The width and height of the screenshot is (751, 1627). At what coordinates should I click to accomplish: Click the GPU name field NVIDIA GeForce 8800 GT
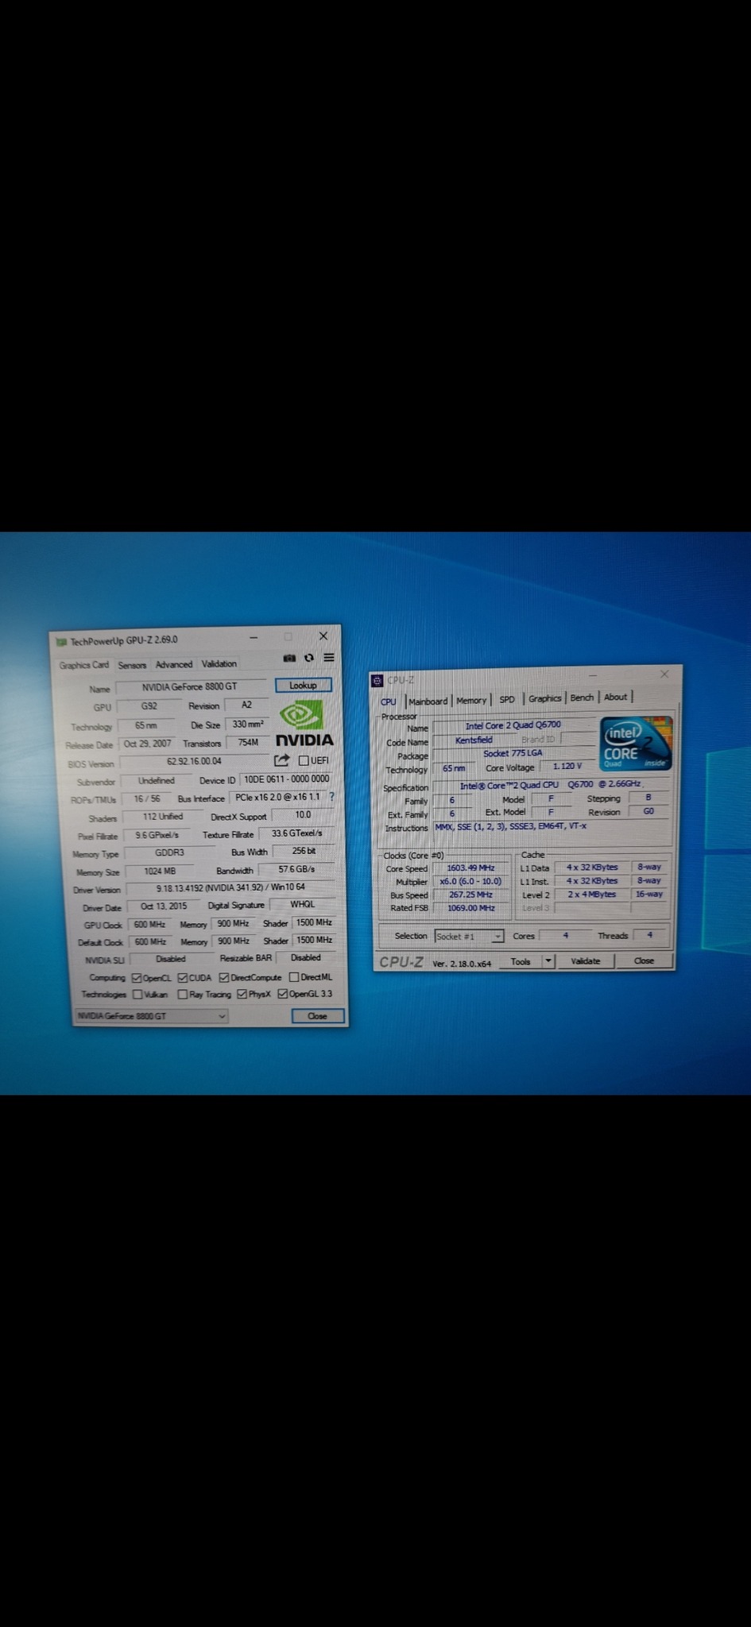pyautogui.click(x=189, y=687)
